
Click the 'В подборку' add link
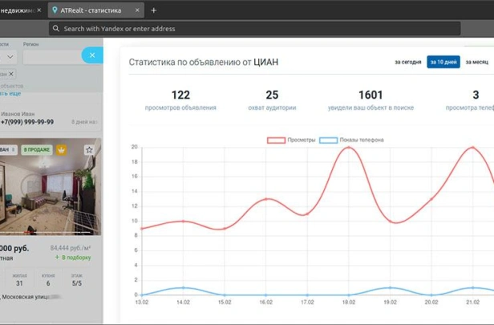pyautogui.click(x=73, y=258)
